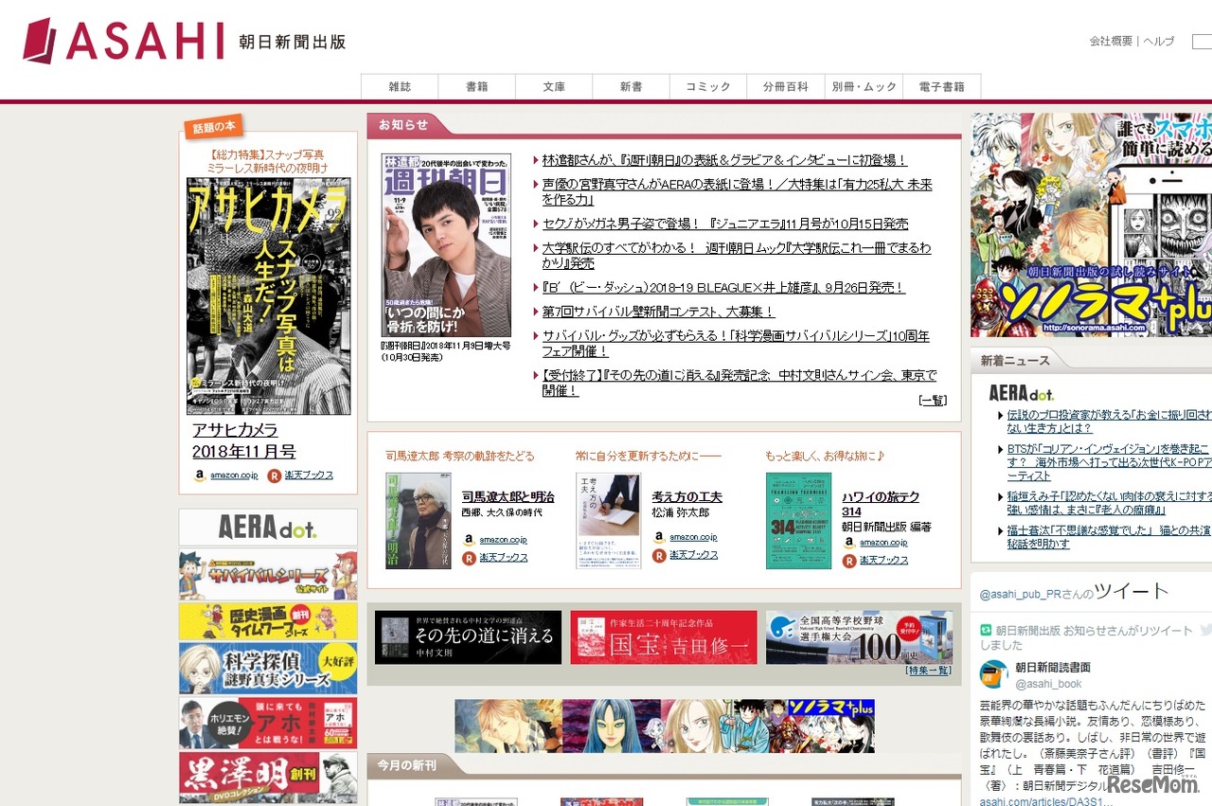Click the 司馬遼太郎と明治 book cover
The image size is (1212, 806).
419,521
